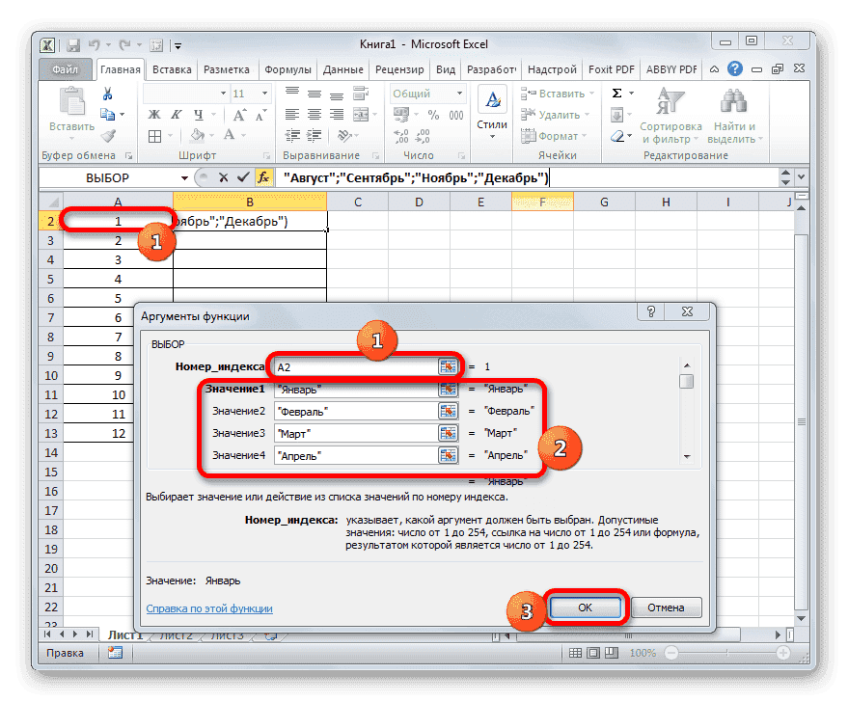
Task: Confirm formula with the green checkmark icon
Action: tap(242, 177)
